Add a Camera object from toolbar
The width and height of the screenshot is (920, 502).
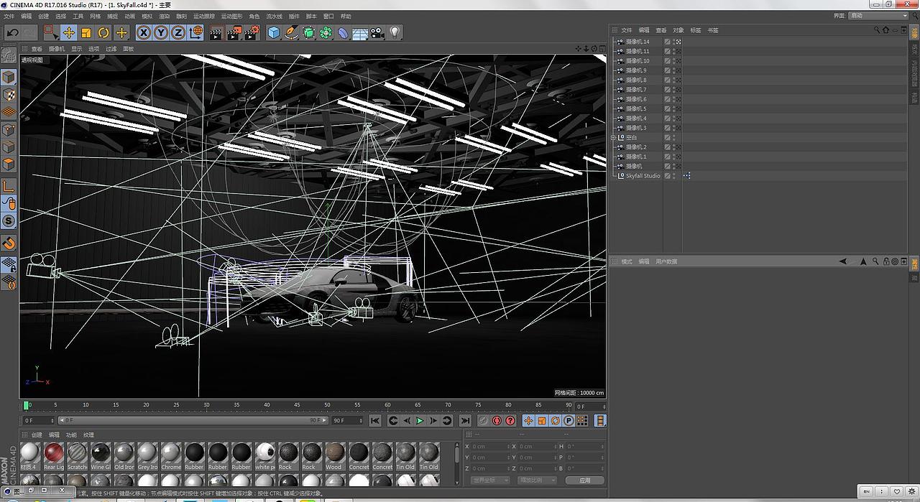(x=377, y=32)
